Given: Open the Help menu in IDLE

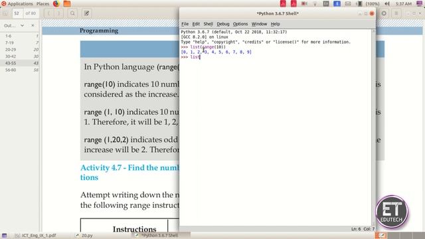Looking at the screenshot, I should pos(275,24).
